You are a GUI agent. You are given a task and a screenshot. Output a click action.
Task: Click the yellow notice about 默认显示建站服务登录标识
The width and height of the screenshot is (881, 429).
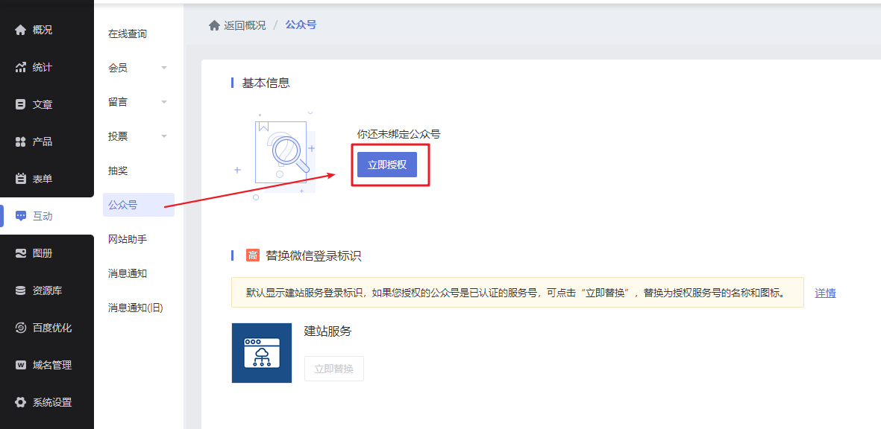click(x=518, y=292)
